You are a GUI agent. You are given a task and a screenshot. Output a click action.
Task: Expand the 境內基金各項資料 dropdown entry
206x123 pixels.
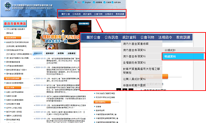coord(141,50)
